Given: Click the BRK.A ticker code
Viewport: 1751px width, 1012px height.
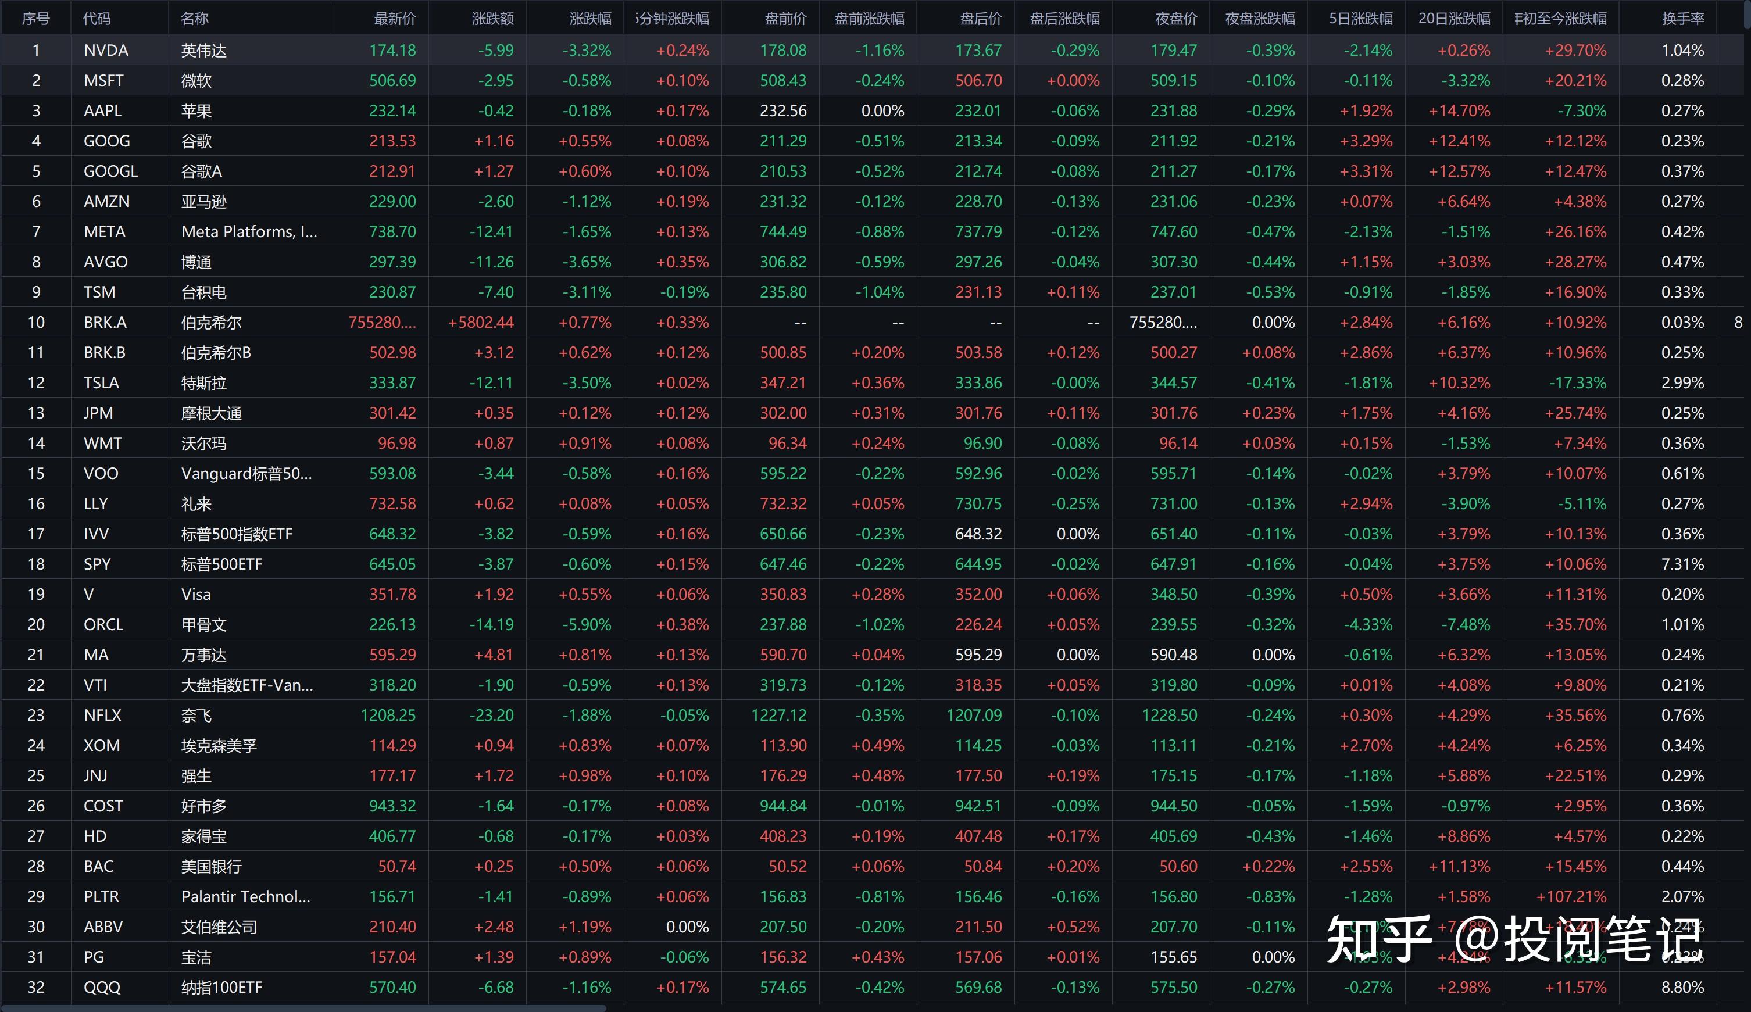Looking at the screenshot, I should click(x=105, y=322).
